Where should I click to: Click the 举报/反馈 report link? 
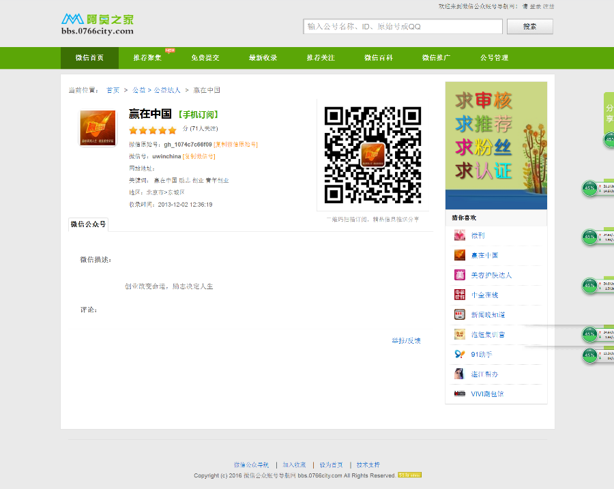pyautogui.click(x=406, y=340)
